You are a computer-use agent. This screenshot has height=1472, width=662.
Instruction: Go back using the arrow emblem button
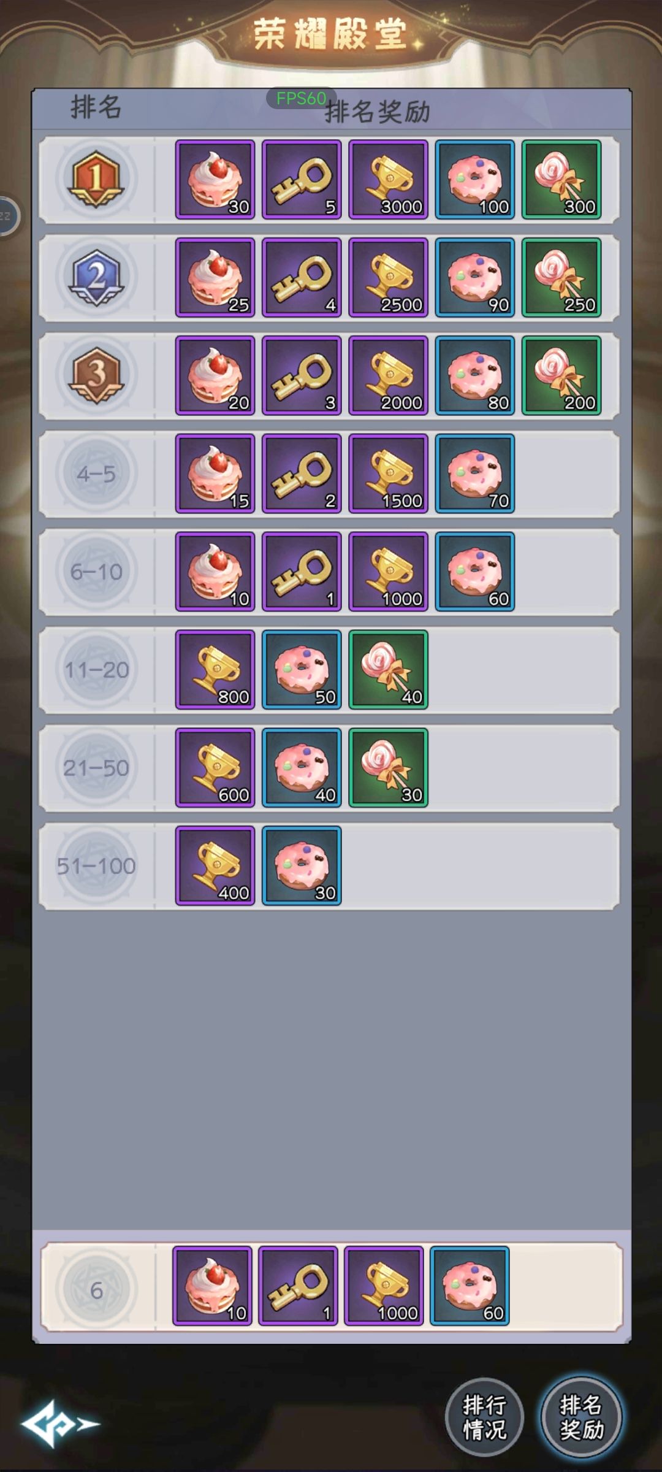coord(59,1424)
